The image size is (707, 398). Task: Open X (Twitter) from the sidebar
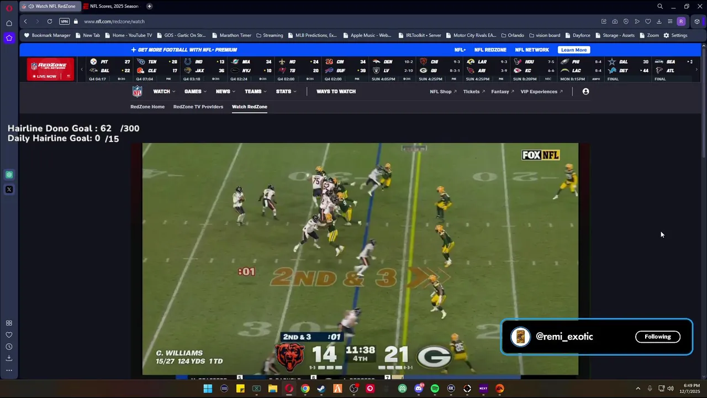pyautogui.click(x=9, y=190)
